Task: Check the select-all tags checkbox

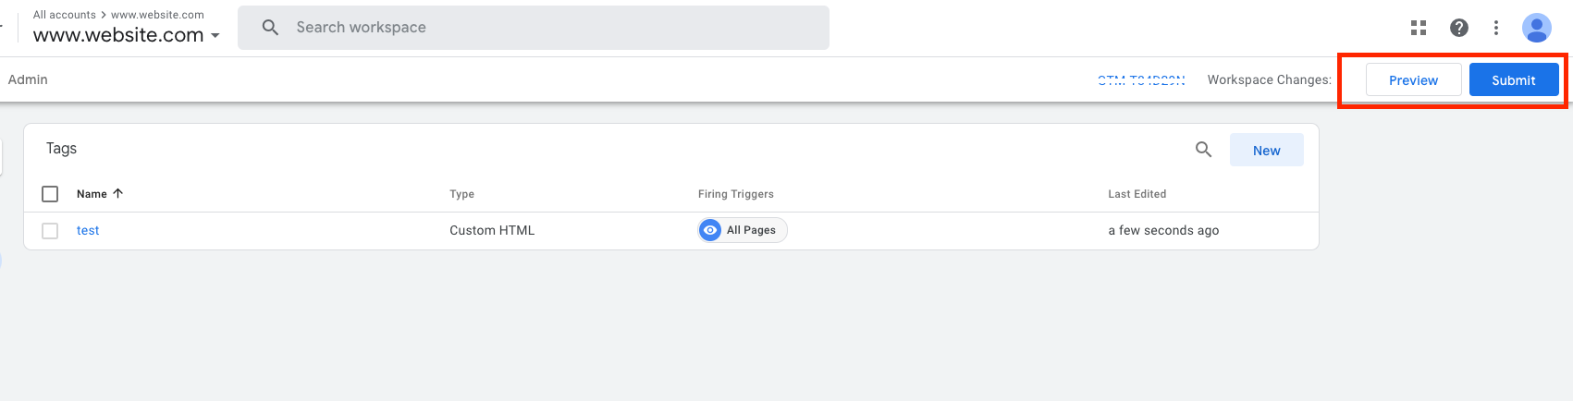Action: [x=50, y=194]
